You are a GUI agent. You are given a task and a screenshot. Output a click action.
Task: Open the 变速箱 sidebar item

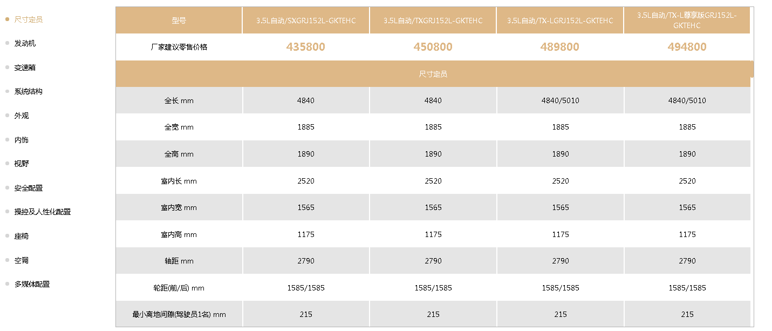coord(25,67)
